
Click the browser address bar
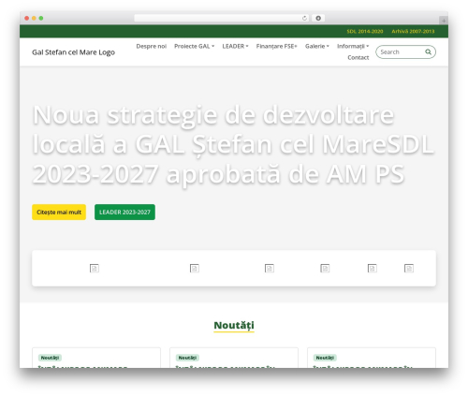[x=222, y=18]
